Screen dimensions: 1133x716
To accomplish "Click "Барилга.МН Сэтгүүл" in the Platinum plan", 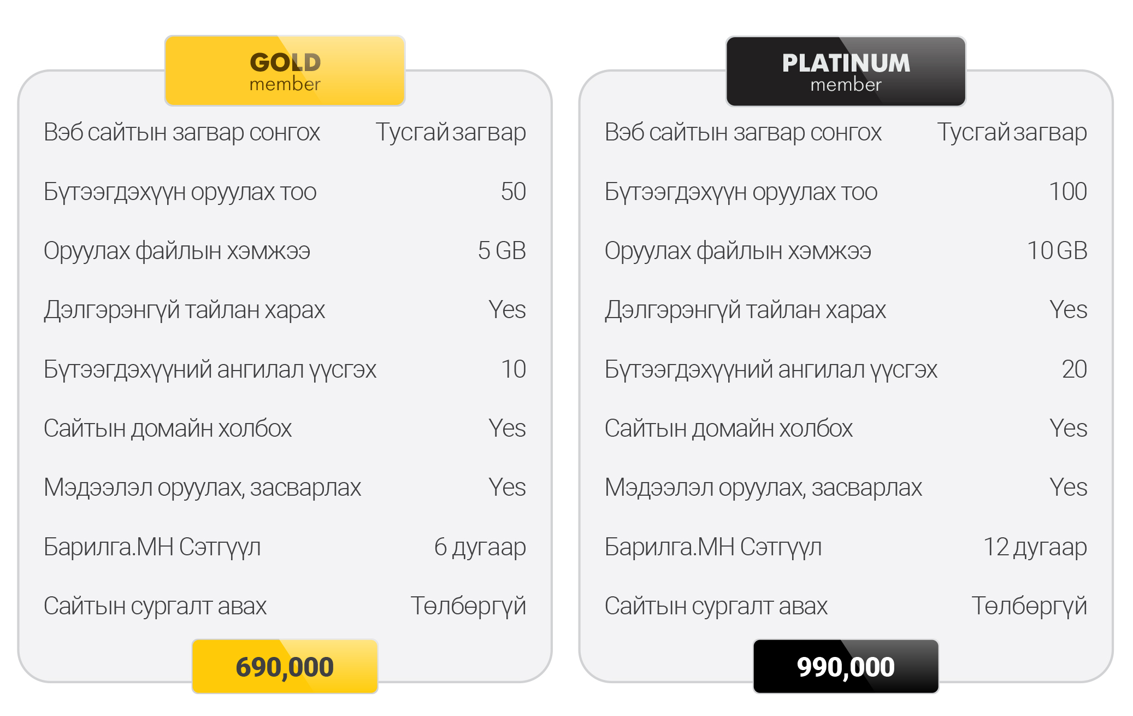I will [713, 547].
